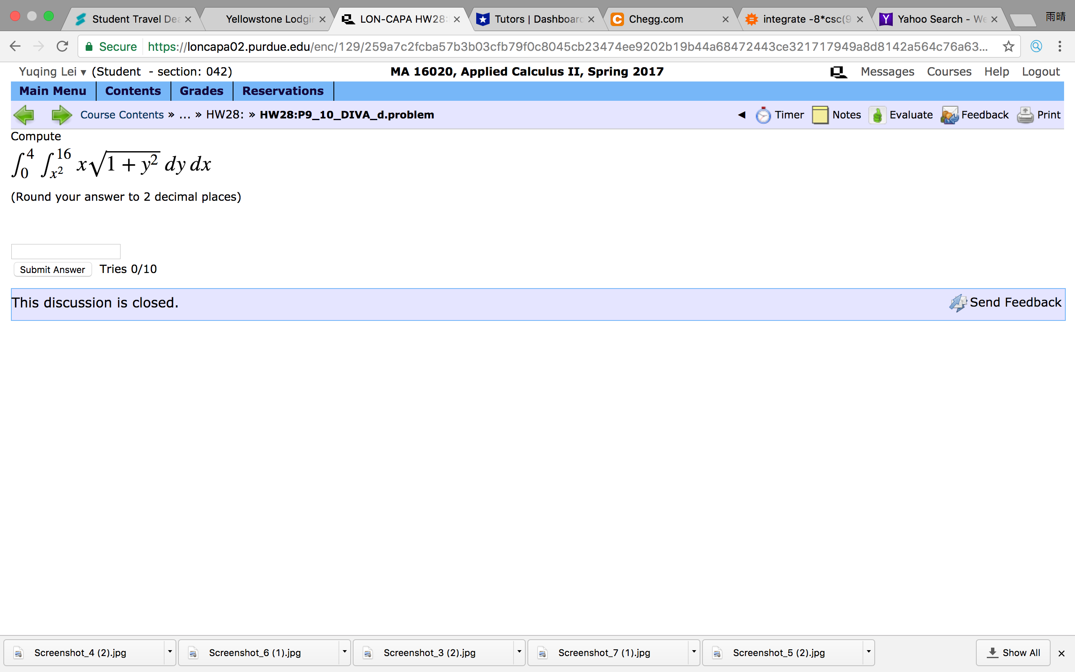Click the Print printer icon
1075x672 pixels.
click(1025, 115)
